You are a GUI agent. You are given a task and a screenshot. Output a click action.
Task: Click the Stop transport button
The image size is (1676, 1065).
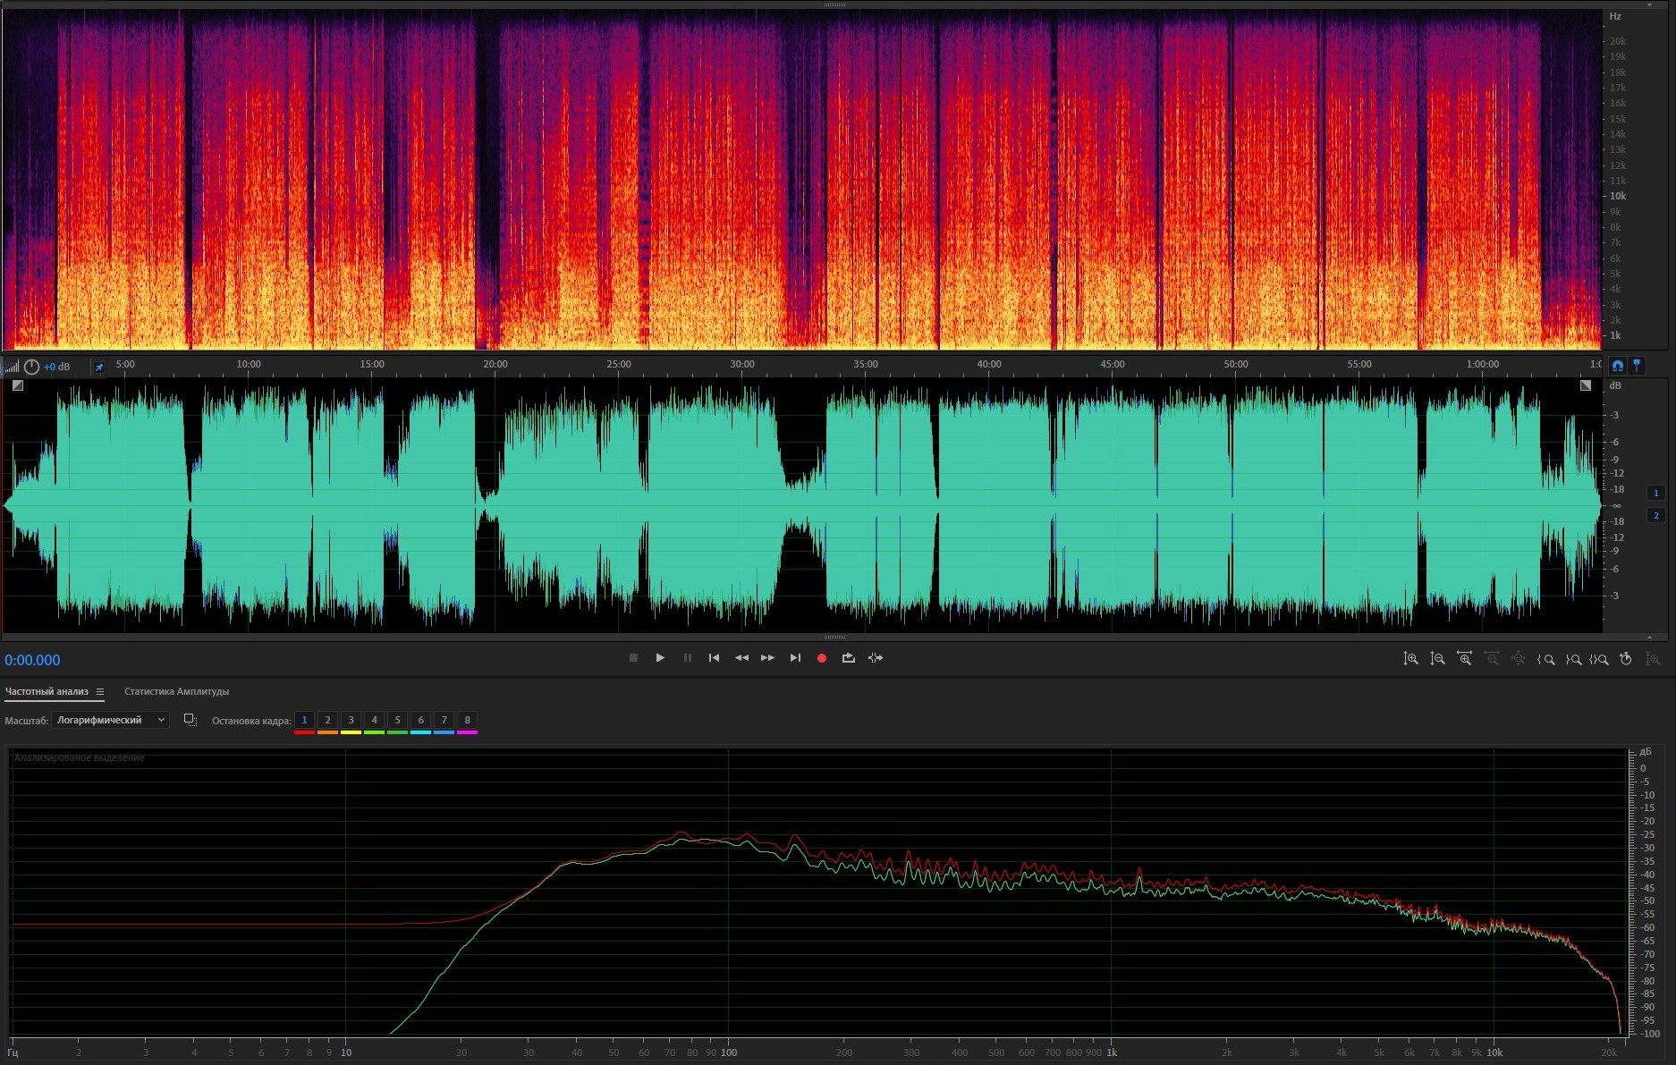(633, 658)
